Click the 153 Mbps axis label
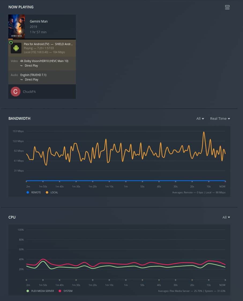This screenshot has height=301, width=243. [18, 131]
